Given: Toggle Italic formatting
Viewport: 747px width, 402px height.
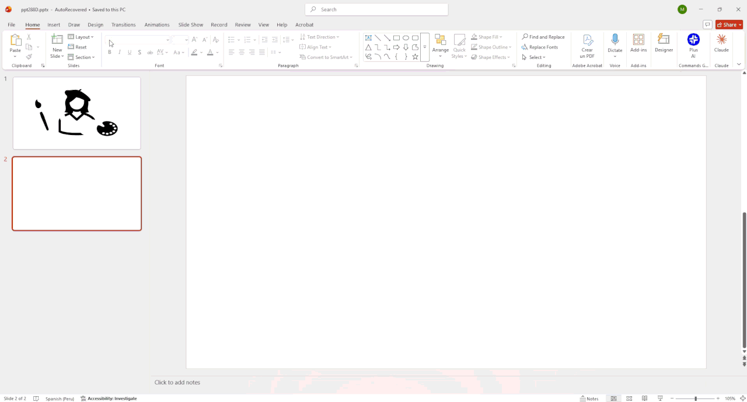Looking at the screenshot, I should pos(120,53).
